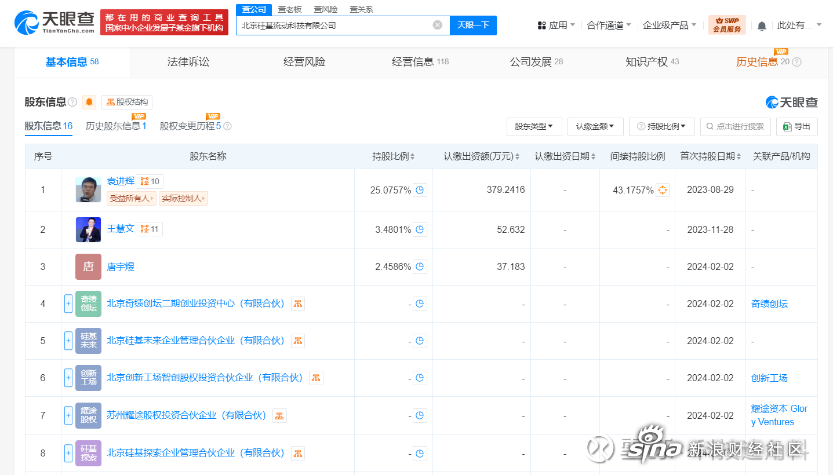
Task: Open pie chart icon for 袁进辉 shareholding
Action: tap(420, 190)
